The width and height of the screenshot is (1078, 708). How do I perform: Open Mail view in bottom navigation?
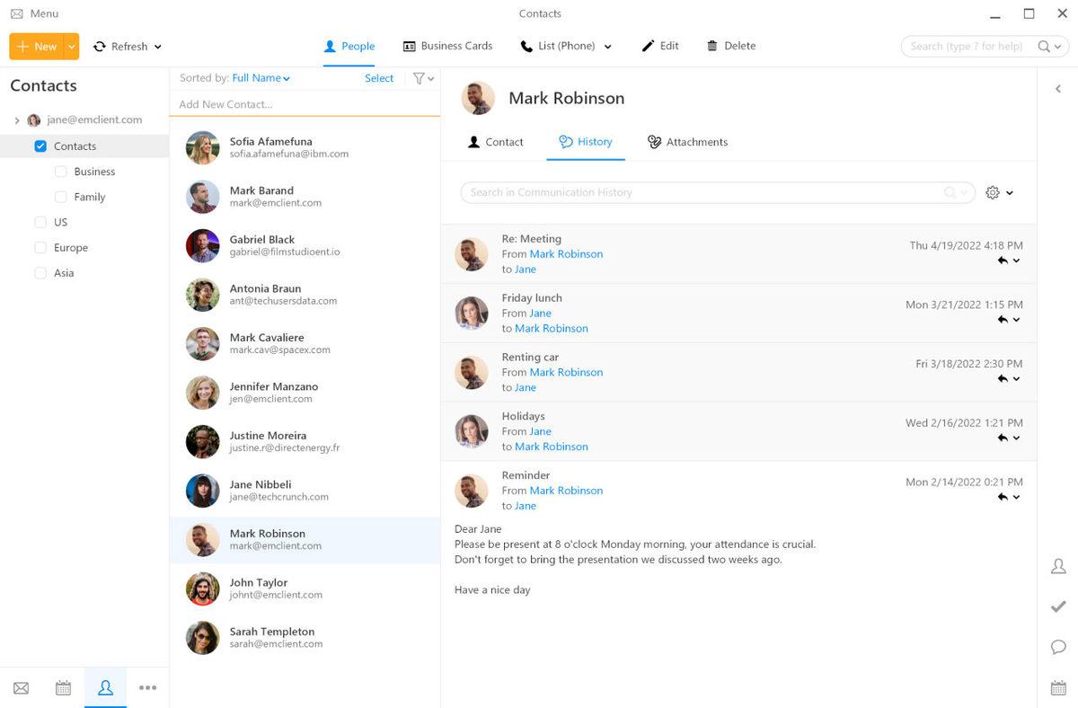21,688
